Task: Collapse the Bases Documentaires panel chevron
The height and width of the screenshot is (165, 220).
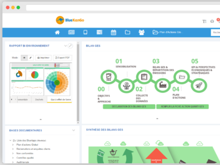Action: click(x=74, y=130)
